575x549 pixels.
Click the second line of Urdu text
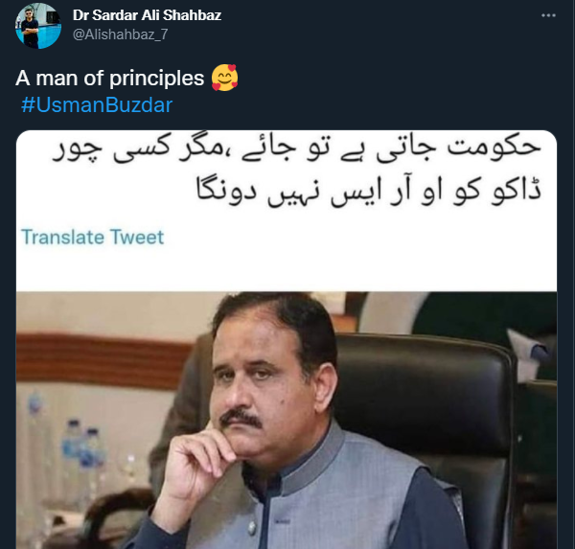[368, 192]
